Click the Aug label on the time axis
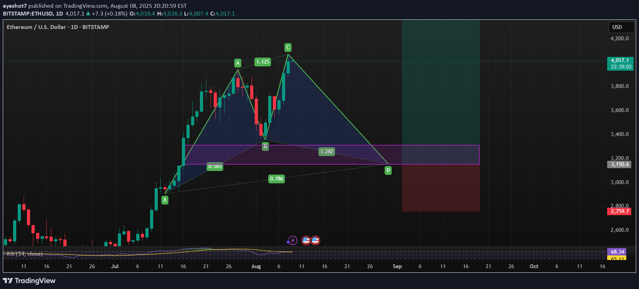The height and width of the screenshot is (289, 639). (256, 266)
